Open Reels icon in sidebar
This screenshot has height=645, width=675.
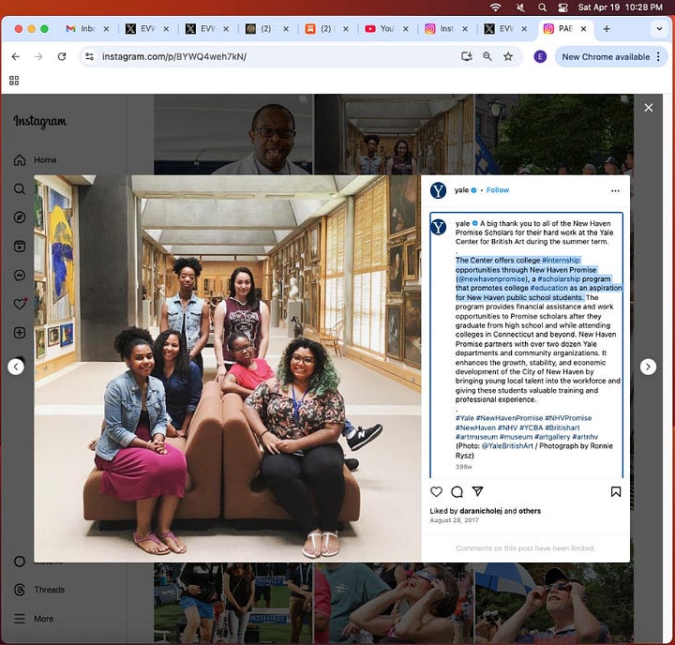(x=20, y=247)
